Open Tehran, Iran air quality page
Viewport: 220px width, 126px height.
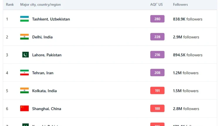click(43, 73)
